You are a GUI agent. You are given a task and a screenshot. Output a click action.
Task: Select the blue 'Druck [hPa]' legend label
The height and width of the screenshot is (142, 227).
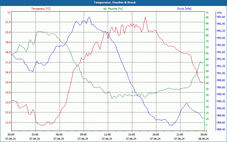coord(184,9)
